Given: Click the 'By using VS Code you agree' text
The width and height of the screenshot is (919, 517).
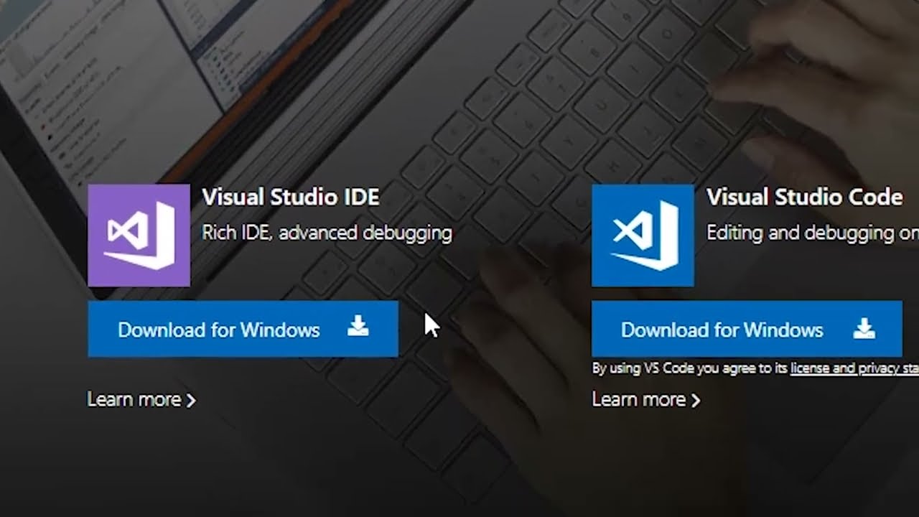Looking at the screenshot, I should click(690, 368).
